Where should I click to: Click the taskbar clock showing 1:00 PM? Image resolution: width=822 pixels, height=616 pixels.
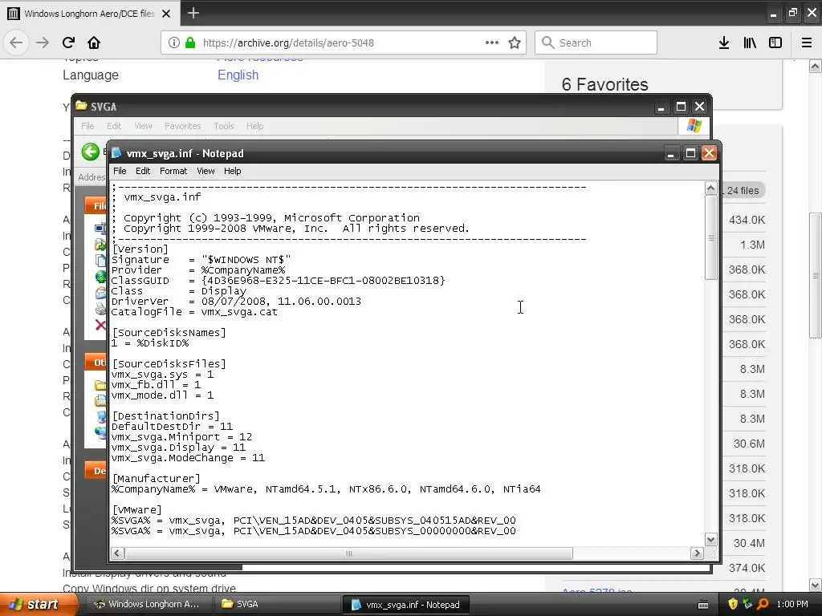click(792, 604)
